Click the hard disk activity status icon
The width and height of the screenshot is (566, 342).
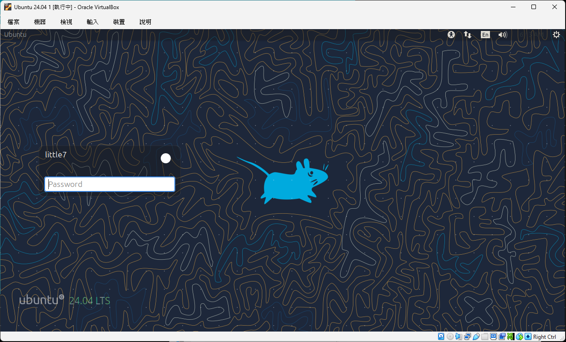441,337
